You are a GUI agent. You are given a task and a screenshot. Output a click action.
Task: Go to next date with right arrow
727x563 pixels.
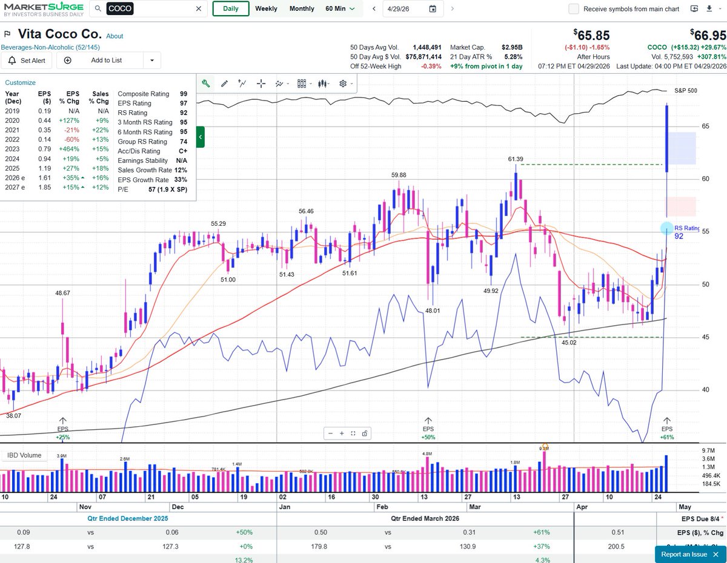453,8
